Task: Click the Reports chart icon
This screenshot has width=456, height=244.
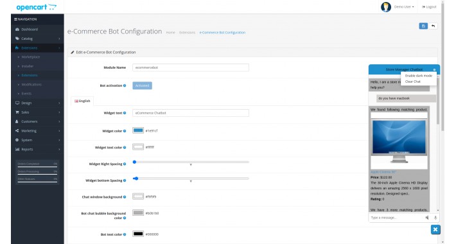Action: [x=17, y=149]
